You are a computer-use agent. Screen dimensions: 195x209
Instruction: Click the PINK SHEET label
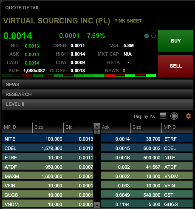[128, 21]
